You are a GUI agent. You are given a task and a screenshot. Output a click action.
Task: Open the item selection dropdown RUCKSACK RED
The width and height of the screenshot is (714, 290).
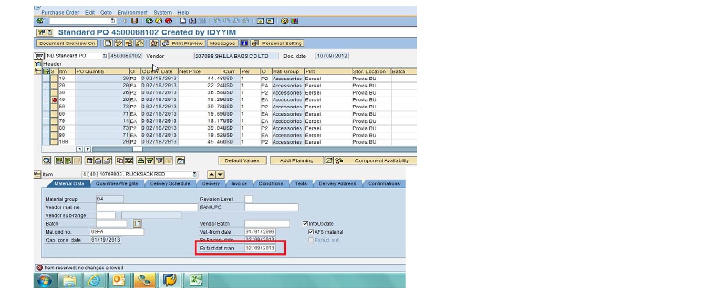195,174
